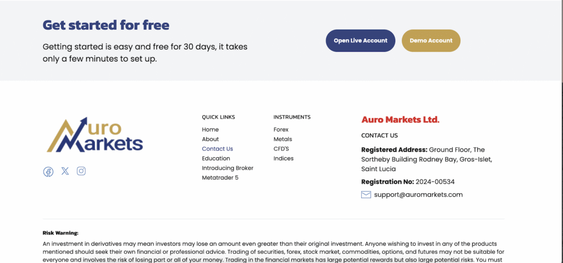Open the Indices instruments link

(x=283, y=159)
